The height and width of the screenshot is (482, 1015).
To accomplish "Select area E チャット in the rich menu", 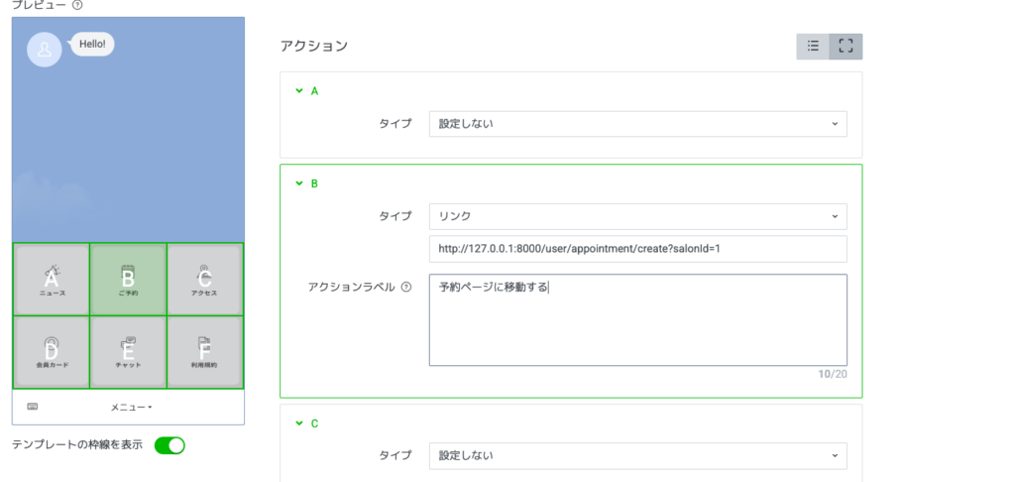I will tap(128, 352).
